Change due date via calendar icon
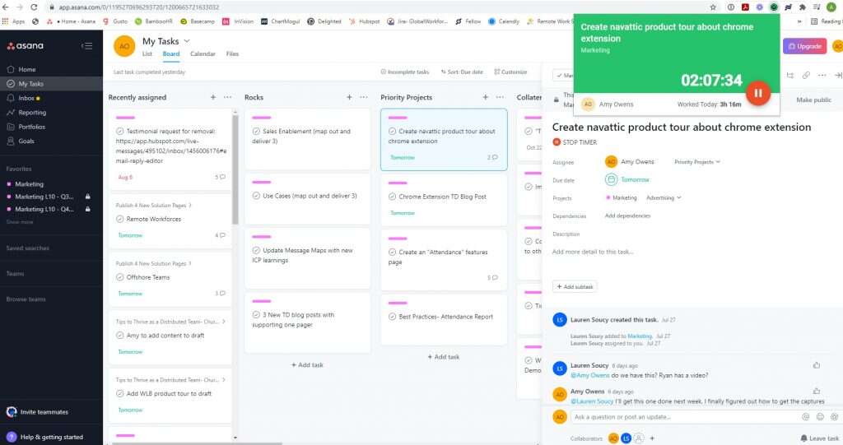The height and width of the screenshot is (445, 843). tap(611, 179)
